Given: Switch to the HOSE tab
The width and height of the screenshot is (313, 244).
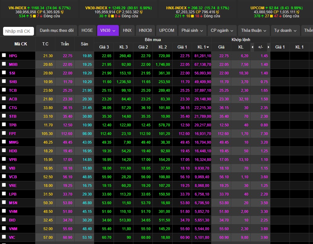Looking at the screenshot, I should tap(87, 30).
